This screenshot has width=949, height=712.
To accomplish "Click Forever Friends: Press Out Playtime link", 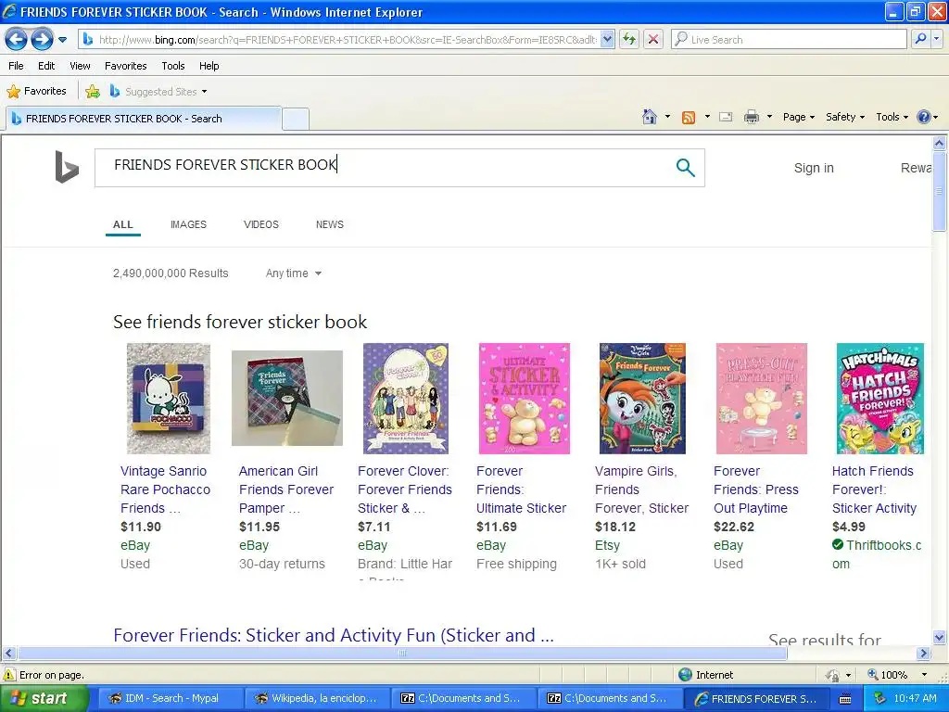I will coord(756,489).
